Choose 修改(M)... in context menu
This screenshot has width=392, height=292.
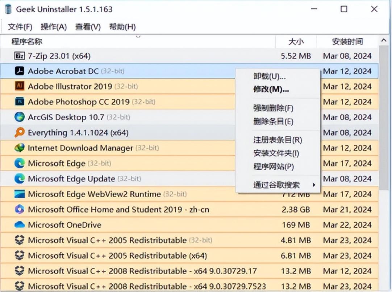tap(271, 89)
